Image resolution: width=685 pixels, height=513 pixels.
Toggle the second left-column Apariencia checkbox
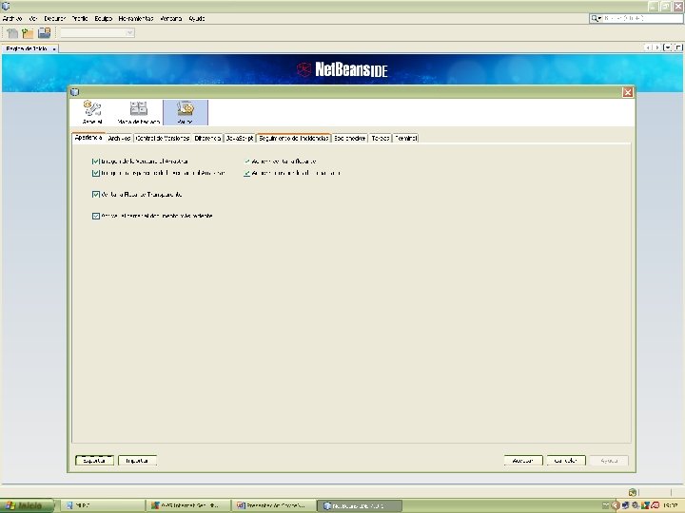pos(96,173)
